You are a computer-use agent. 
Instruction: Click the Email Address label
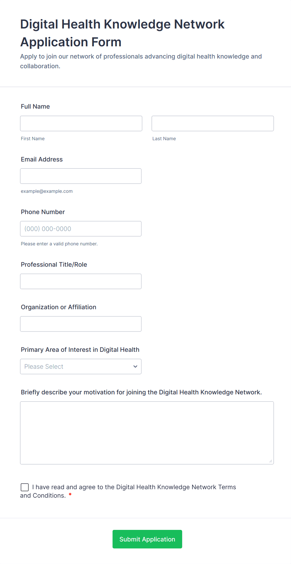[x=42, y=159]
